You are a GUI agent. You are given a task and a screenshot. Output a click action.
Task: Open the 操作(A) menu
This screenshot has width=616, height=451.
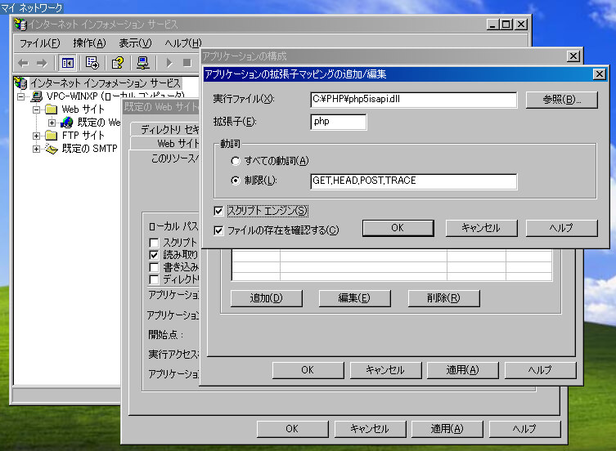coord(89,42)
